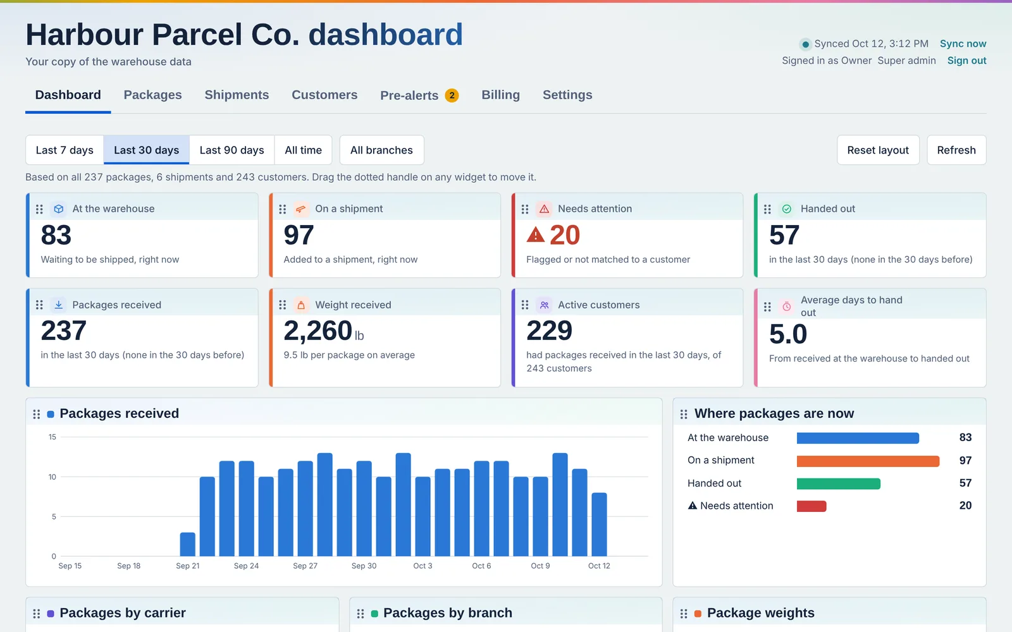Open the Billing tab
This screenshot has width=1012, height=632.
pyautogui.click(x=501, y=95)
